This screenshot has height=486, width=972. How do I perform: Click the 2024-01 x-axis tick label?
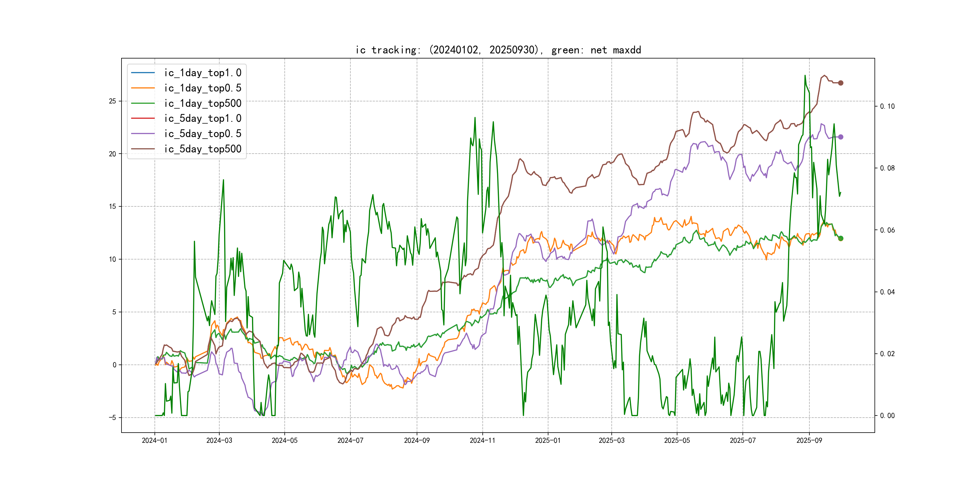pos(154,440)
